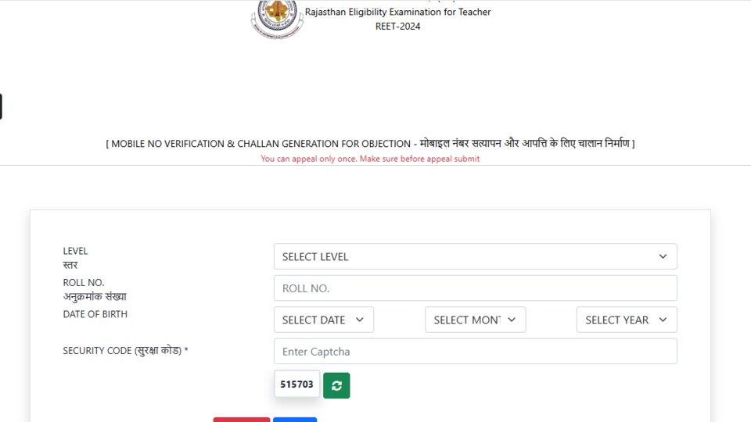Click the black tab at left screen edge

pos(1,106)
